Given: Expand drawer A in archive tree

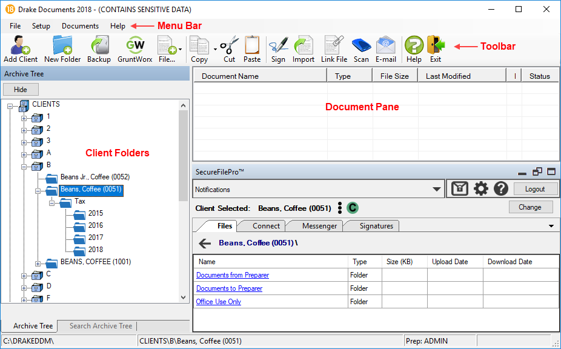Looking at the screenshot, I should click(24, 155).
